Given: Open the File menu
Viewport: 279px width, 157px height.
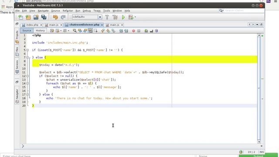Looking at the screenshot, I should [x=17, y=10].
